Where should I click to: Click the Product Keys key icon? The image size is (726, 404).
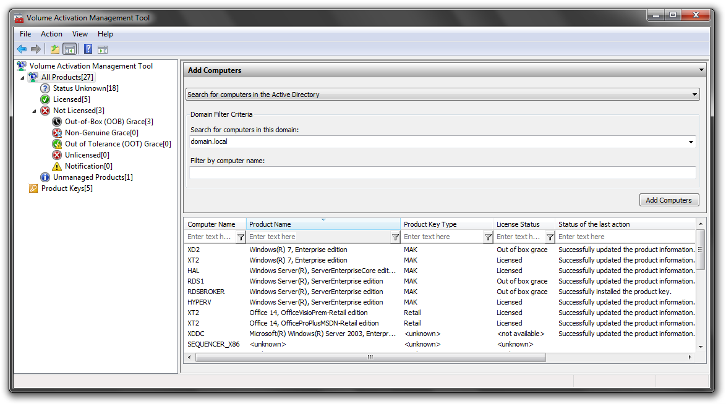(33, 188)
